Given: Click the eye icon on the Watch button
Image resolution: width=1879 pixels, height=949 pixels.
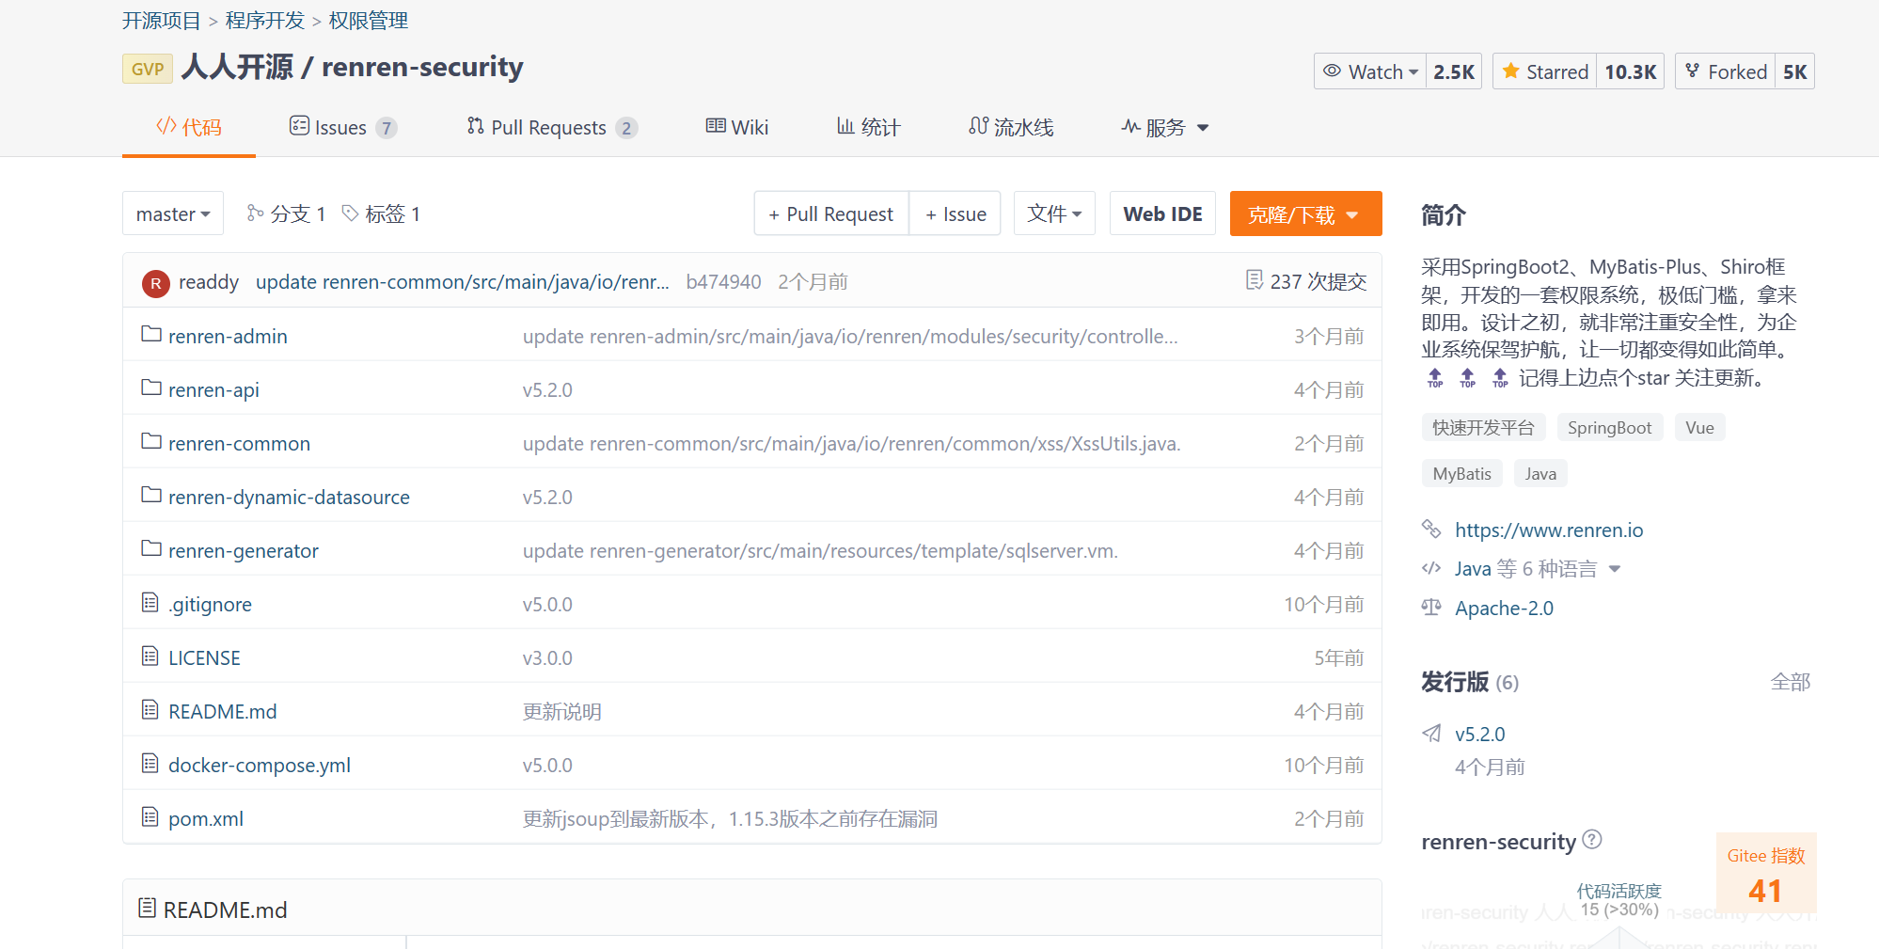Looking at the screenshot, I should pos(1332,71).
